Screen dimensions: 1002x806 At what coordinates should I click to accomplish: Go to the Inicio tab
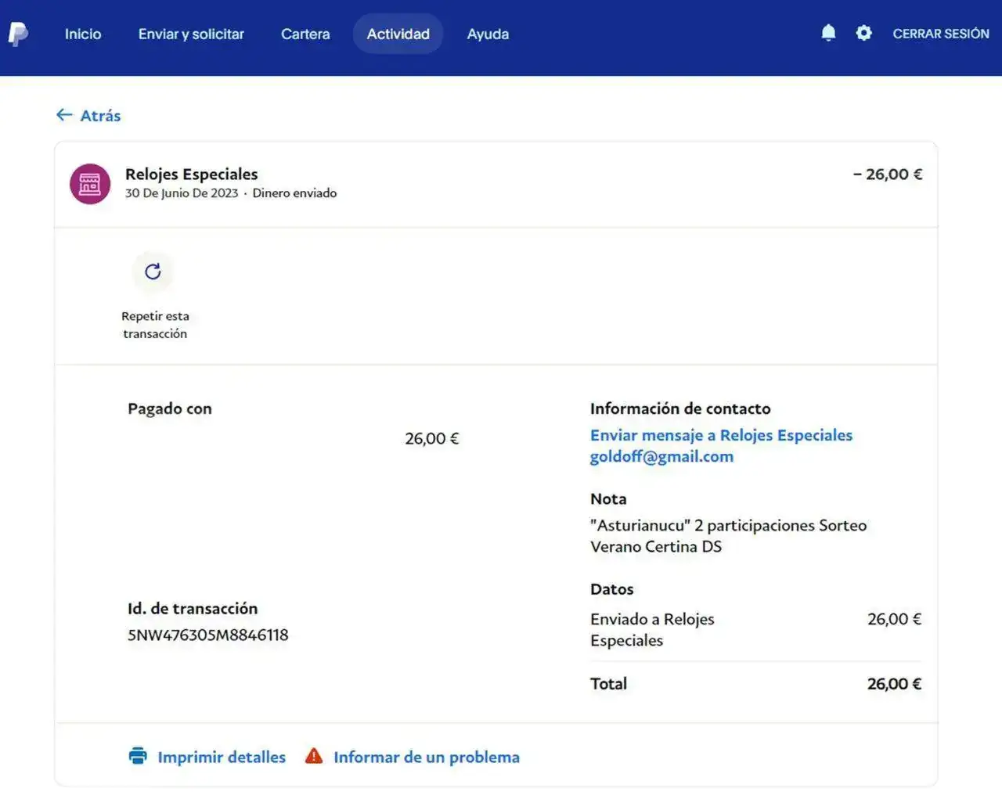coord(83,34)
